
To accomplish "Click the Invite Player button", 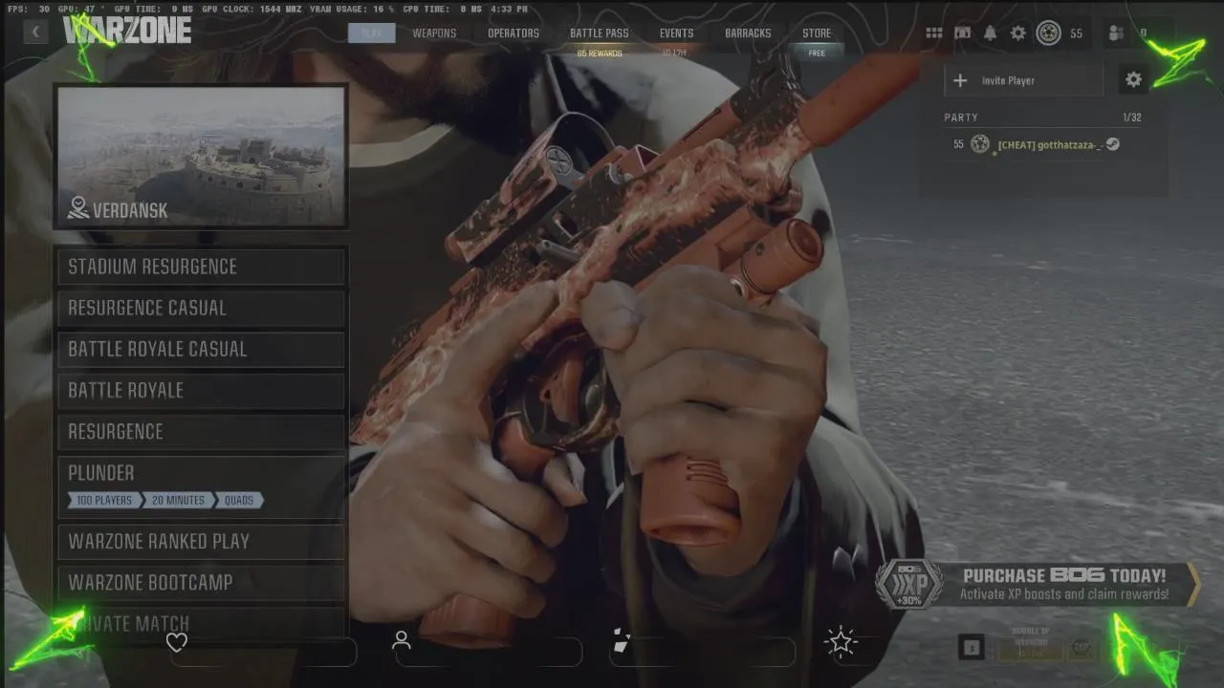I will click(1023, 80).
